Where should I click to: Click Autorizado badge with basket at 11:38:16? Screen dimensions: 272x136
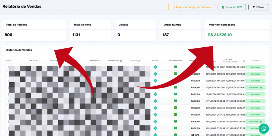click(255, 87)
